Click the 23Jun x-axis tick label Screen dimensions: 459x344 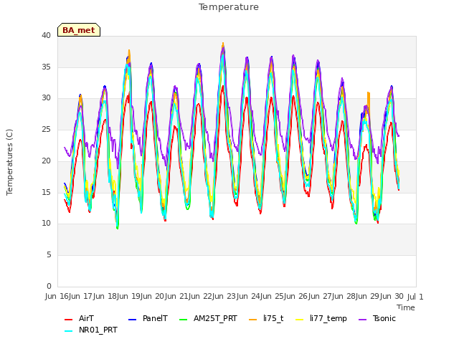point(237,297)
